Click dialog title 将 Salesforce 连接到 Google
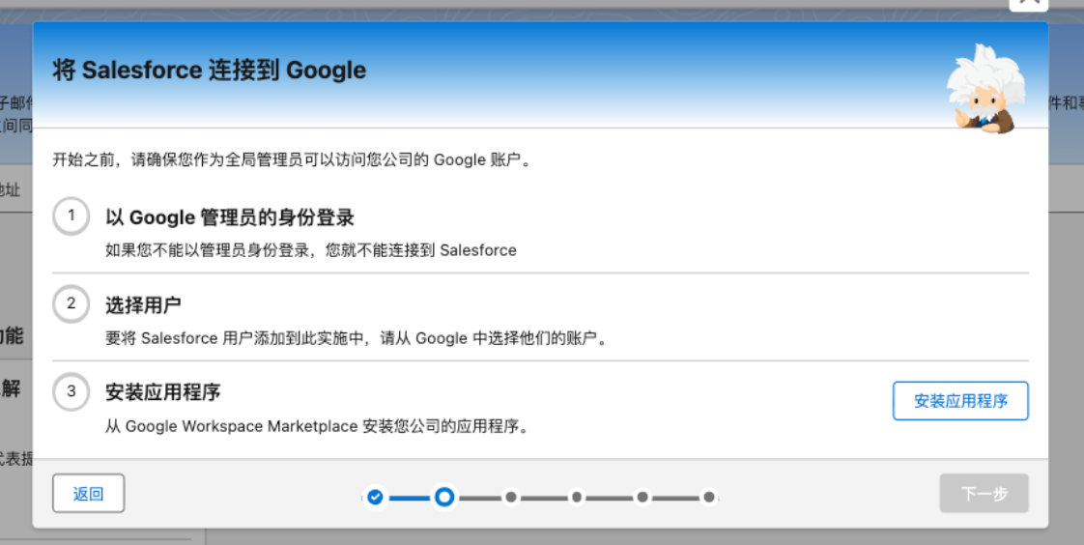 click(210, 70)
